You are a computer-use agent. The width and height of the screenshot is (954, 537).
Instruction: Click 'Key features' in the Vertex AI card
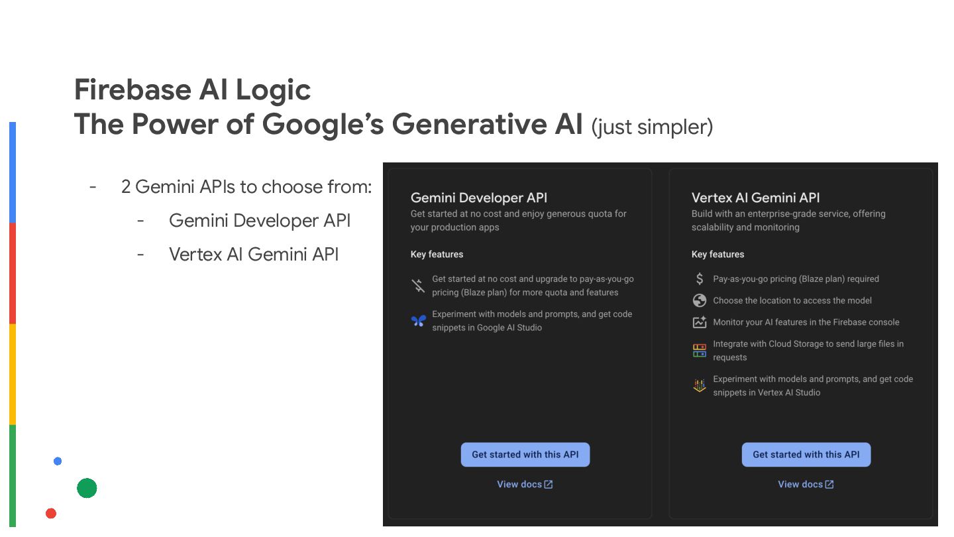pos(718,255)
